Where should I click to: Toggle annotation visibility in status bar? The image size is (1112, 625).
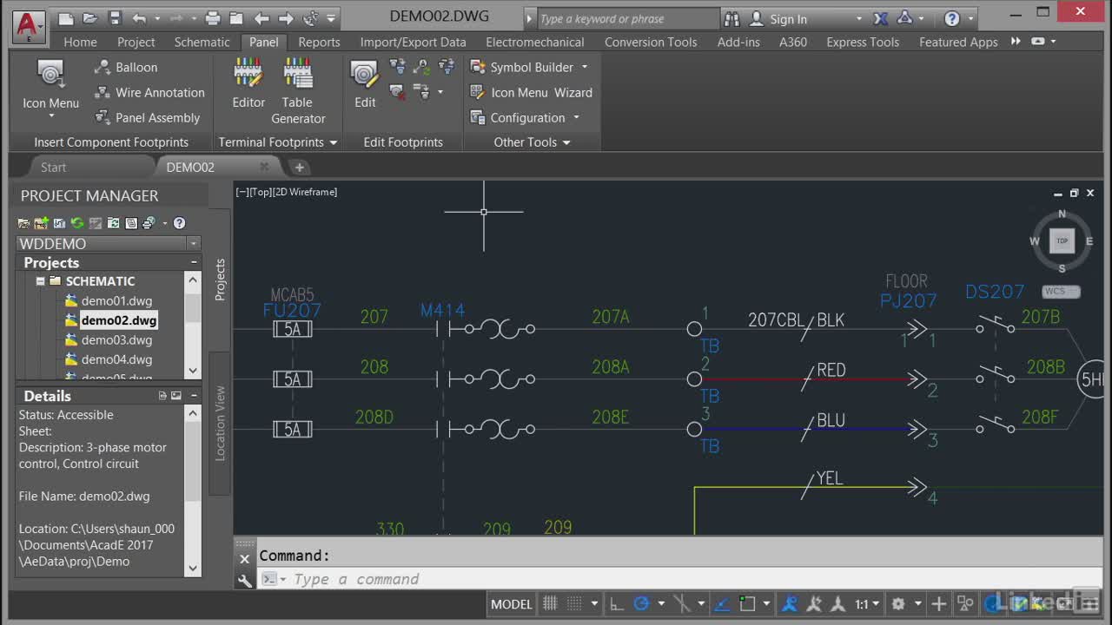click(x=790, y=603)
